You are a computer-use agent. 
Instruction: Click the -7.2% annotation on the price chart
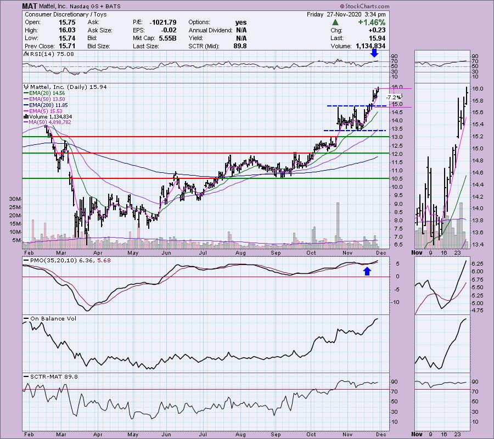point(394,97)
